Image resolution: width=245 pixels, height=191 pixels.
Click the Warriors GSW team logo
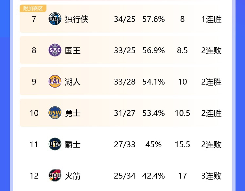point(55,113)
